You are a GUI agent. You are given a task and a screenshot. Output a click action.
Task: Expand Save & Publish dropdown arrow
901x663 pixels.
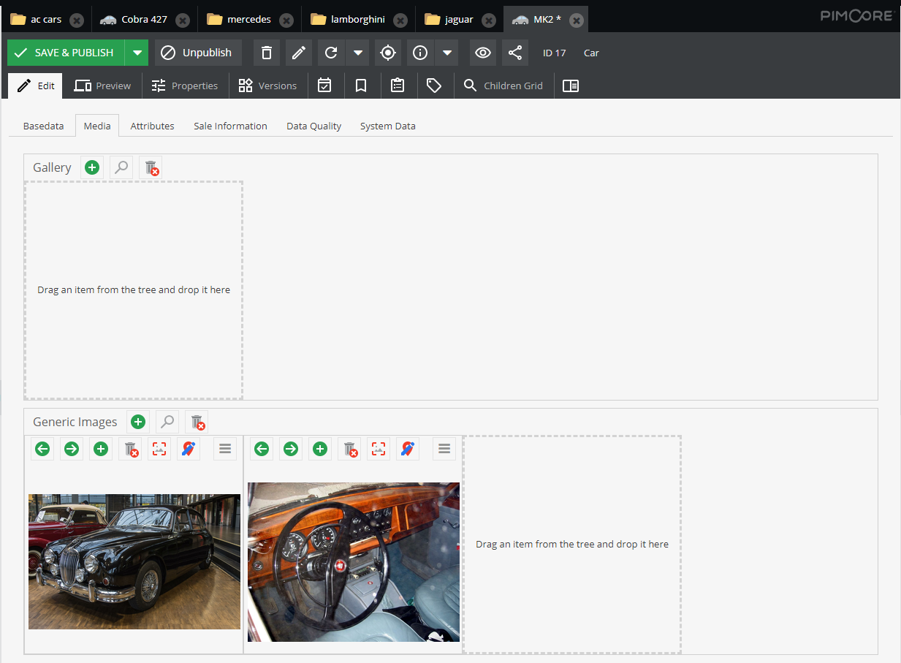[137, 53]
